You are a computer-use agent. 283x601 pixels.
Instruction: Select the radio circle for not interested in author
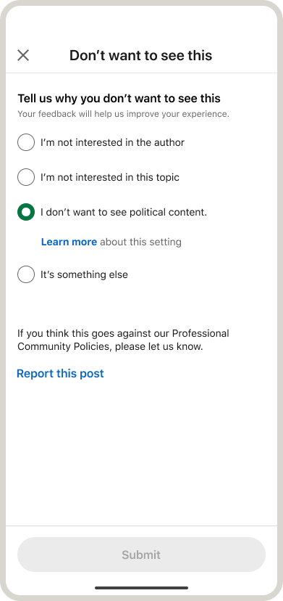26,142
